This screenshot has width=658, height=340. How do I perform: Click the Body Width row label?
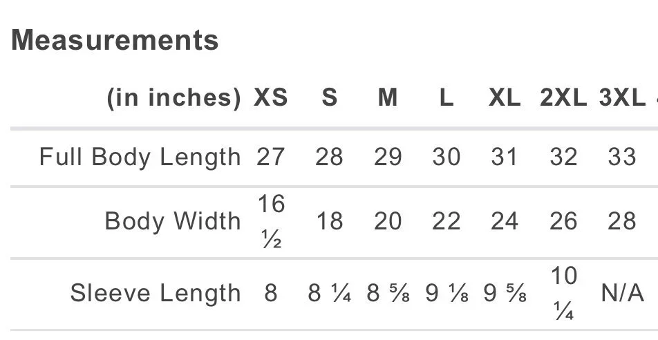173,220
